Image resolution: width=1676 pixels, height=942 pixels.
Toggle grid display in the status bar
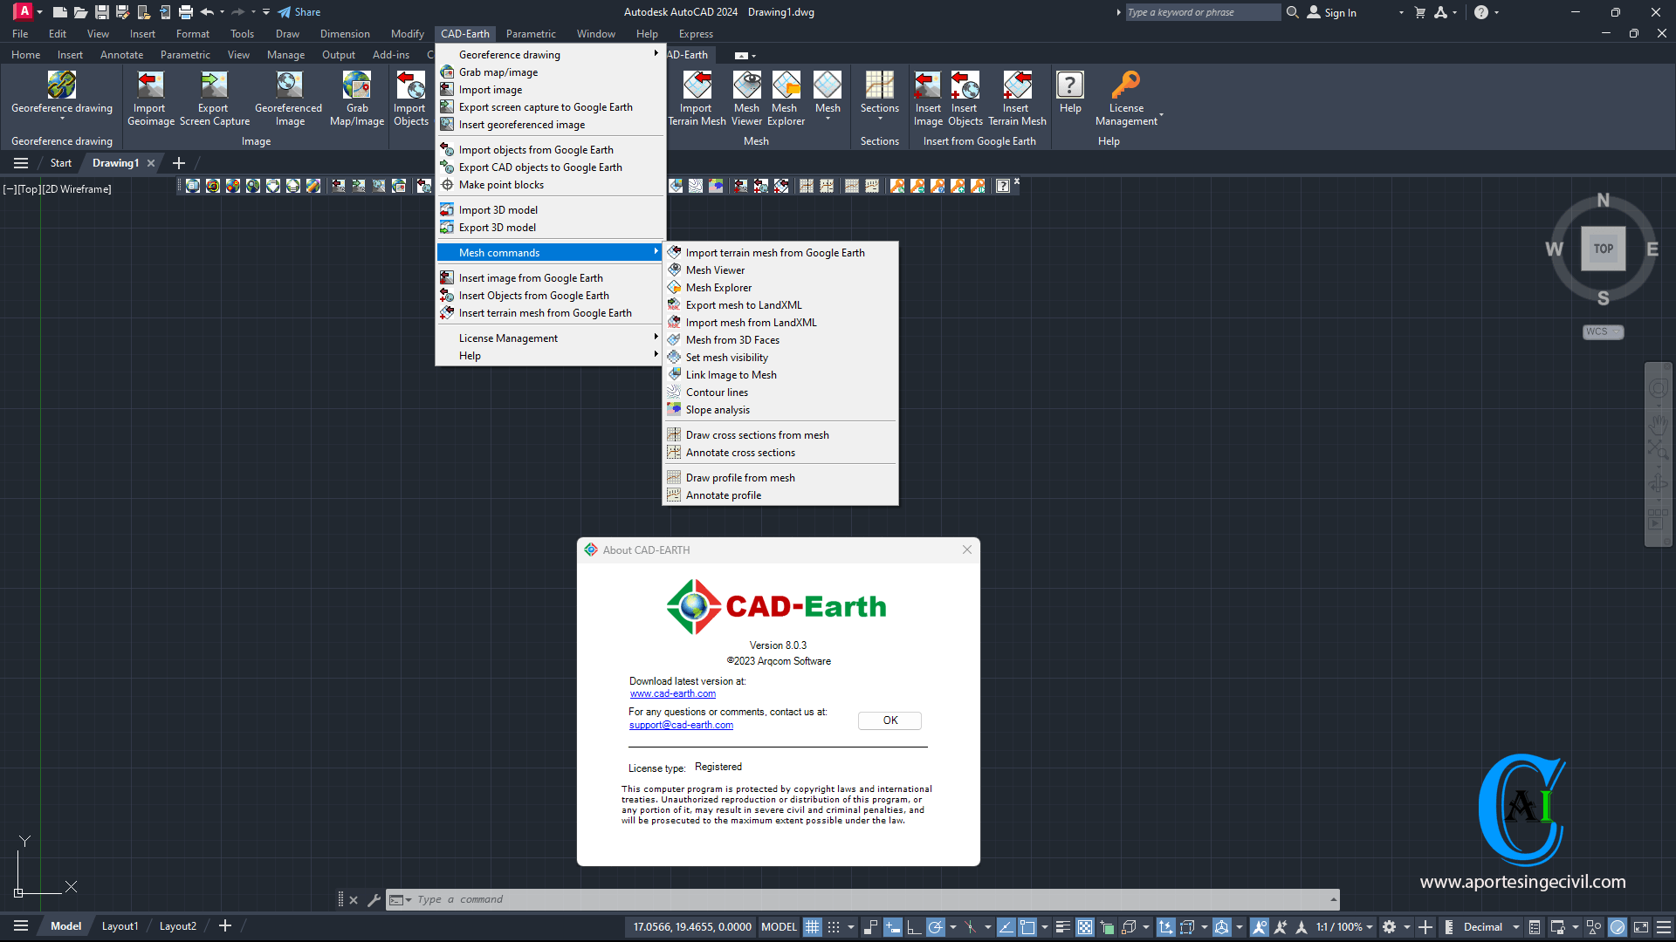(x=813, y=927)
